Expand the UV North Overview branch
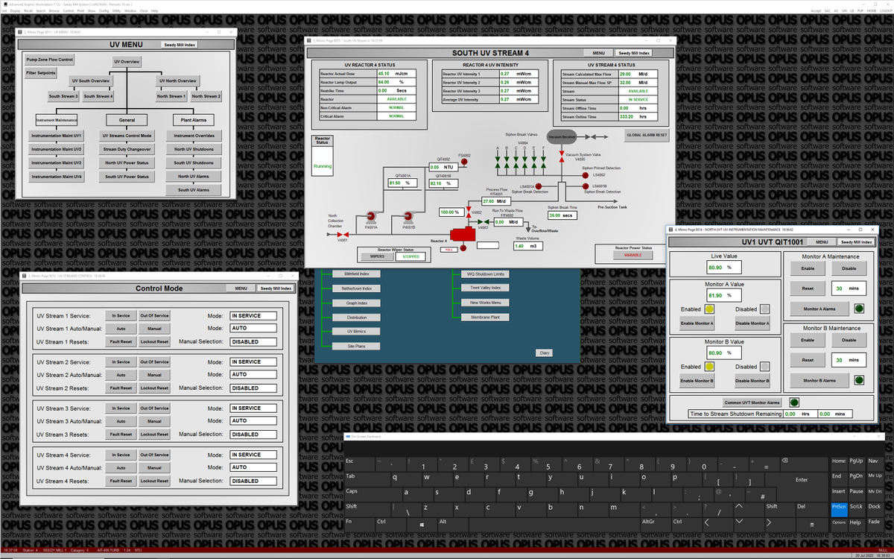This screenshot has height=559, width=894. 177,80
